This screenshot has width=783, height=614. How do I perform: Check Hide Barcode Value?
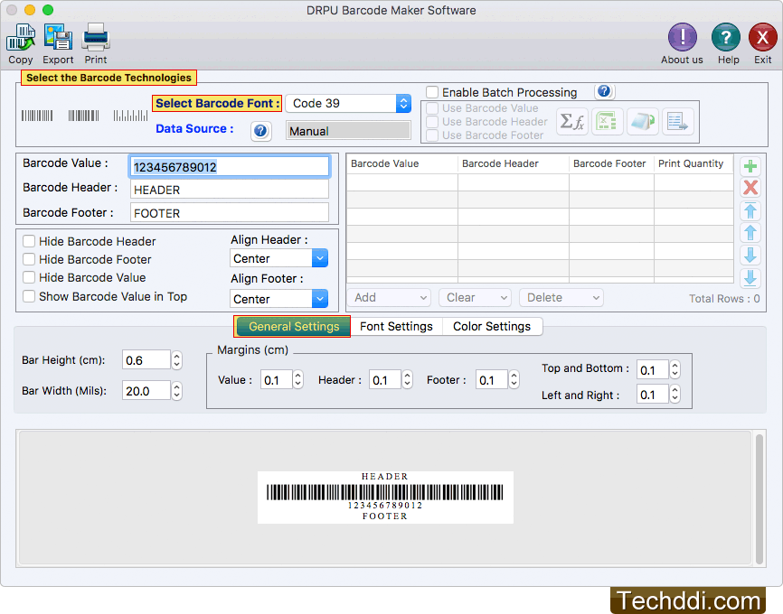pos(29,277)
